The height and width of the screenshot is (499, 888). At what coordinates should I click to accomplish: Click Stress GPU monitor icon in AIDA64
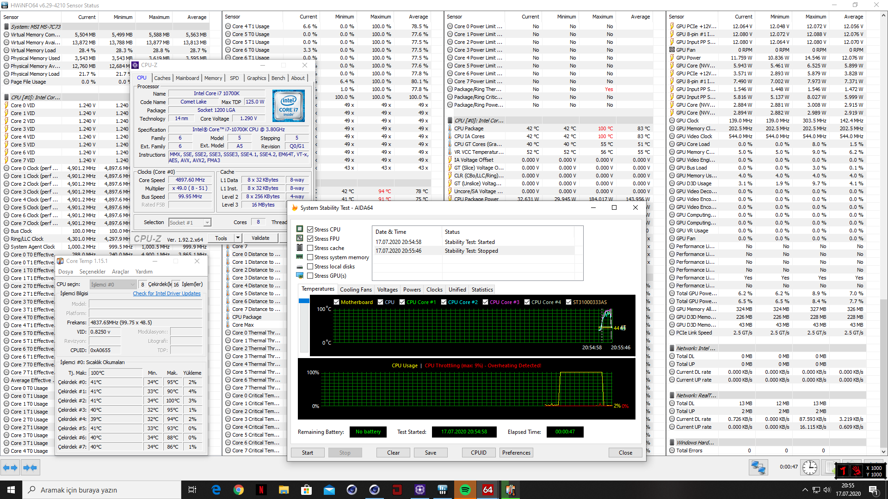300,275
